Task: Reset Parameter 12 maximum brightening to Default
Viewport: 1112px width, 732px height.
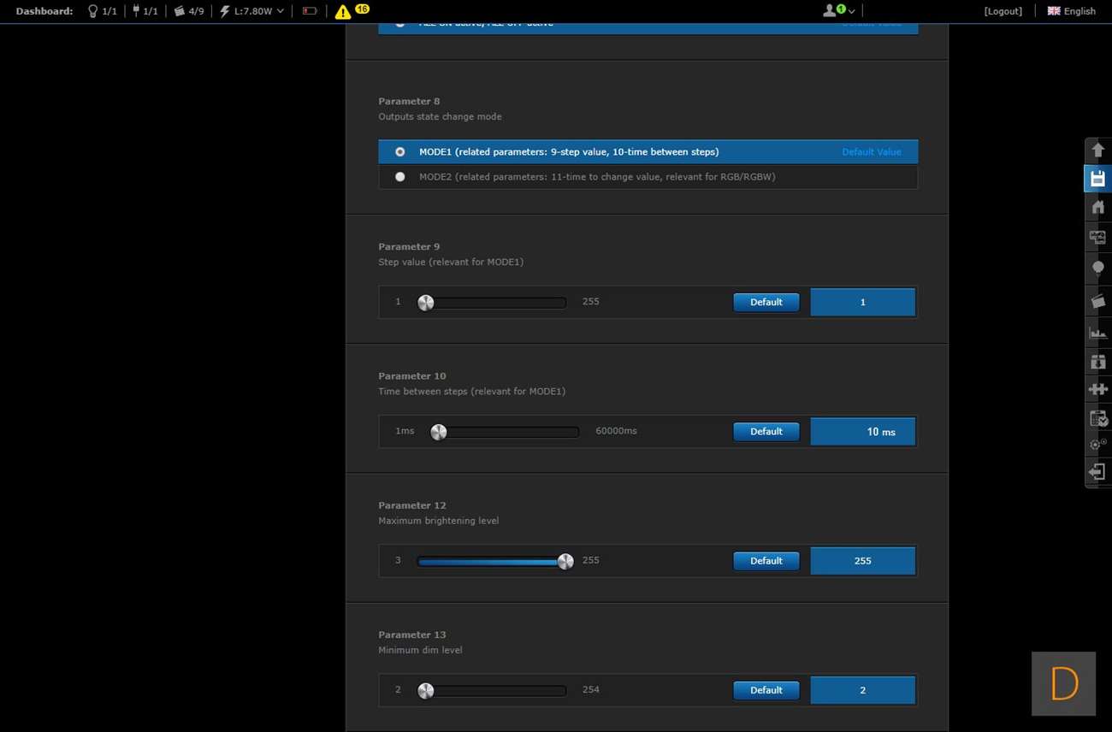Action: point(766,561)
